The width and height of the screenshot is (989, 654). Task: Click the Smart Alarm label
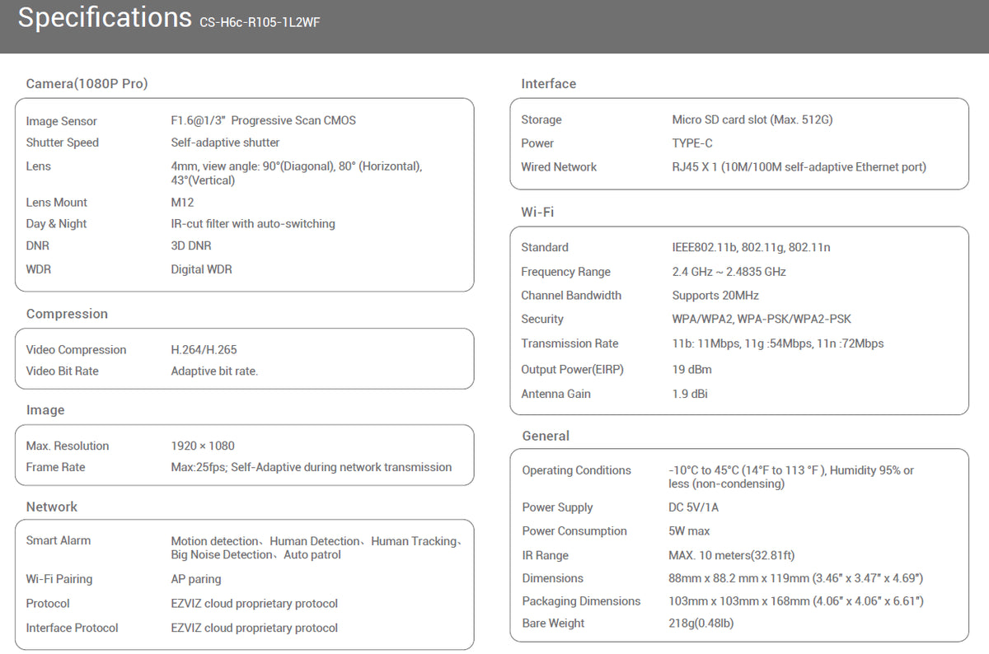click(x=59, y=540)
